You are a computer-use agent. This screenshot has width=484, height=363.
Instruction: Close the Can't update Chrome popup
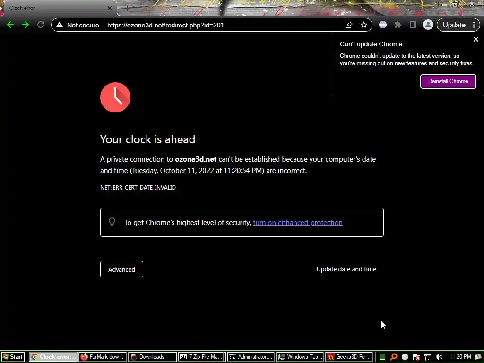[476, 40]
